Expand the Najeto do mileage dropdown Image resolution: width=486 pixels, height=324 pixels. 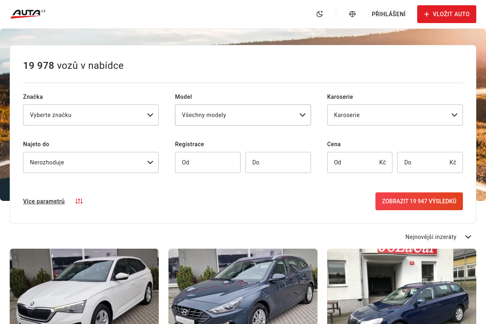pyautogui.click(x=91, y=162)
